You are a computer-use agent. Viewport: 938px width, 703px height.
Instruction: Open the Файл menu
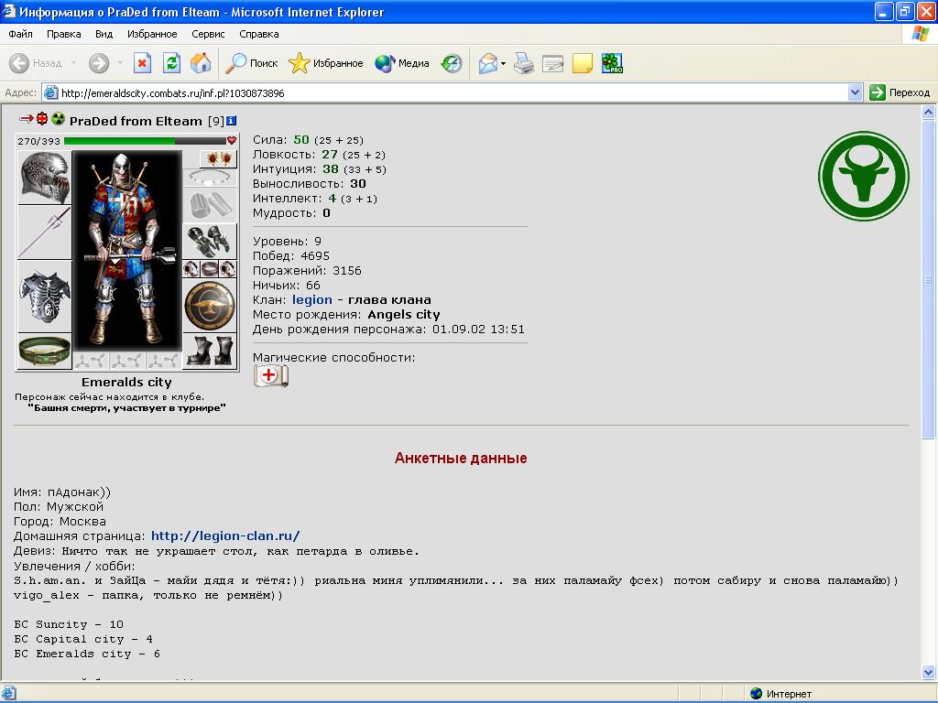tap(20, 34)
